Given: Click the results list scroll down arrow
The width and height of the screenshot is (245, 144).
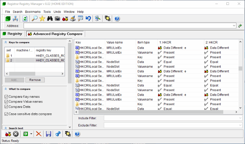Looking at the screenshot, I should point(240,108).
